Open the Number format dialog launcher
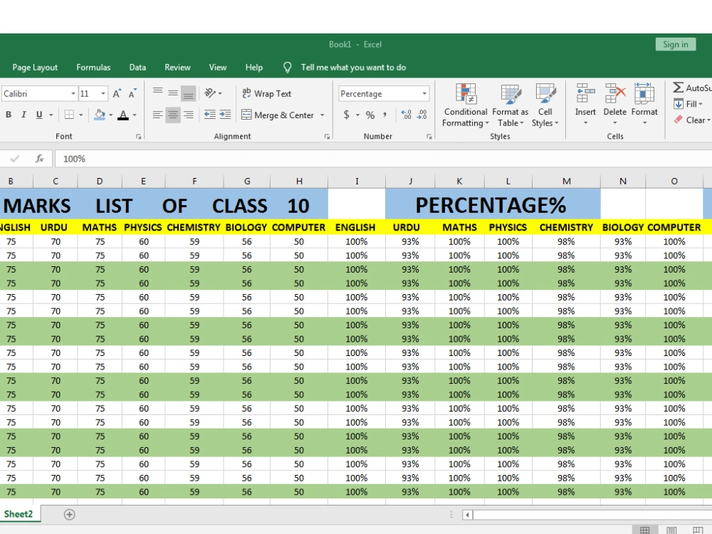 tap(429, 136)
